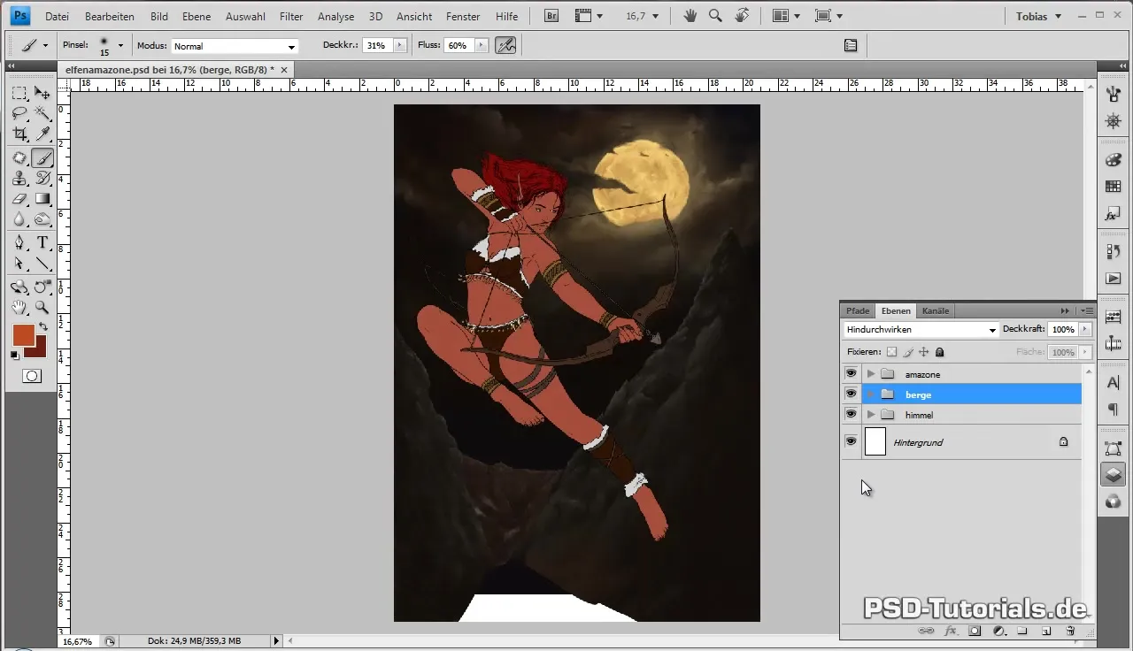Viewport: 1133px width, 651px height.
Task: Select the Clone Stamp tool
Action: [x=19, y=179]
